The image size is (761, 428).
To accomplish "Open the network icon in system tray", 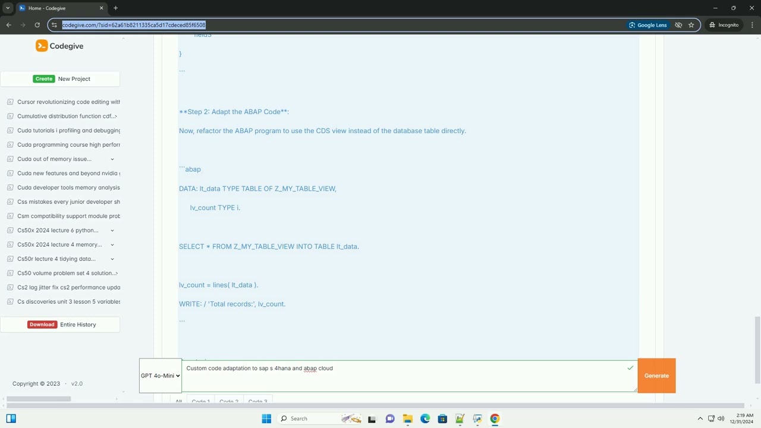I will coord(711,418).
